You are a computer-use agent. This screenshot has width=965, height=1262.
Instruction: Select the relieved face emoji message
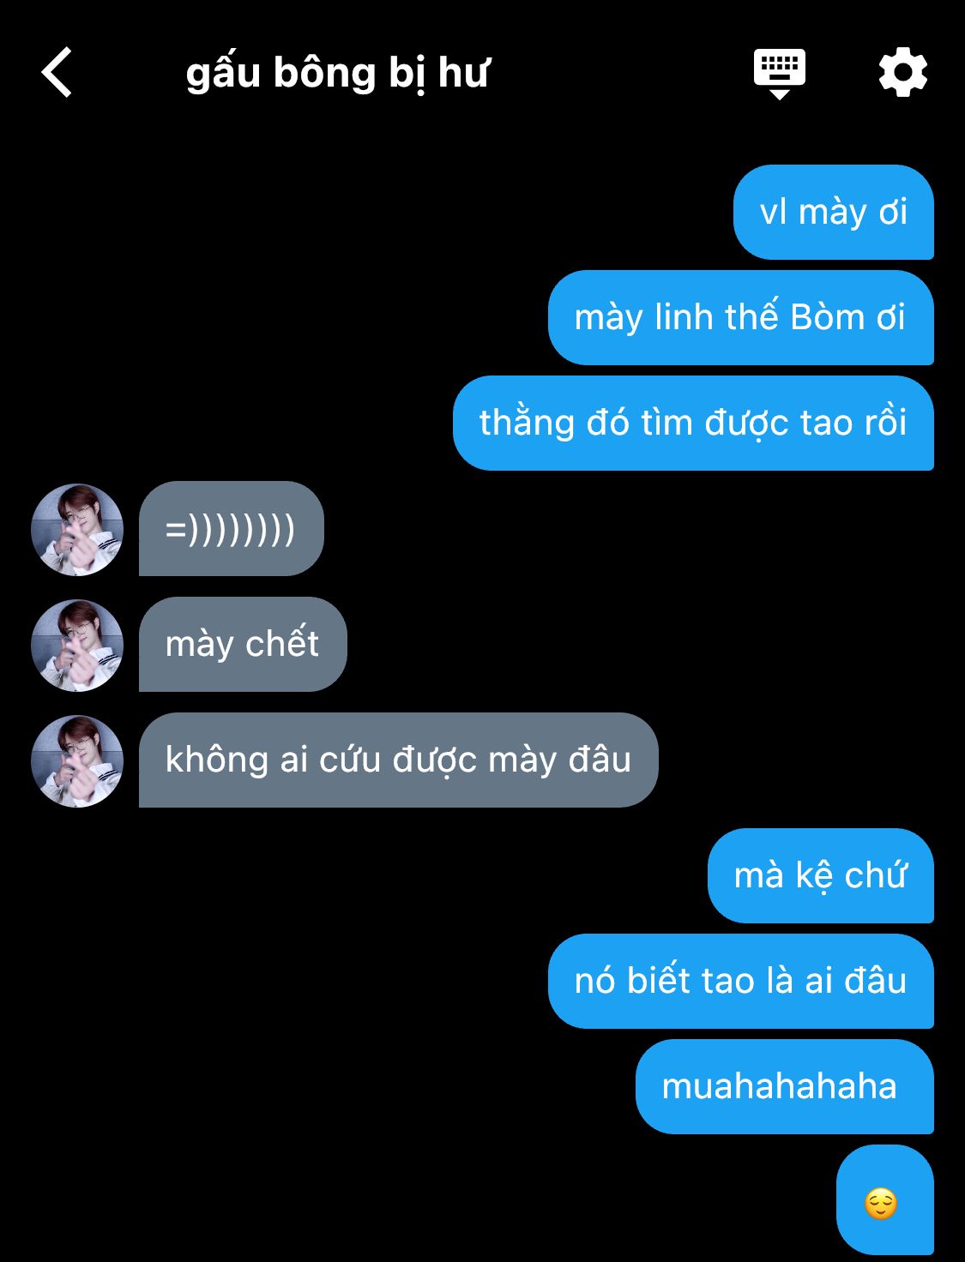point(884,1199)
